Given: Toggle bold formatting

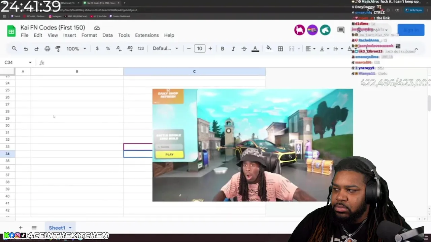Looking at the screenshot, I should point(222,49).
